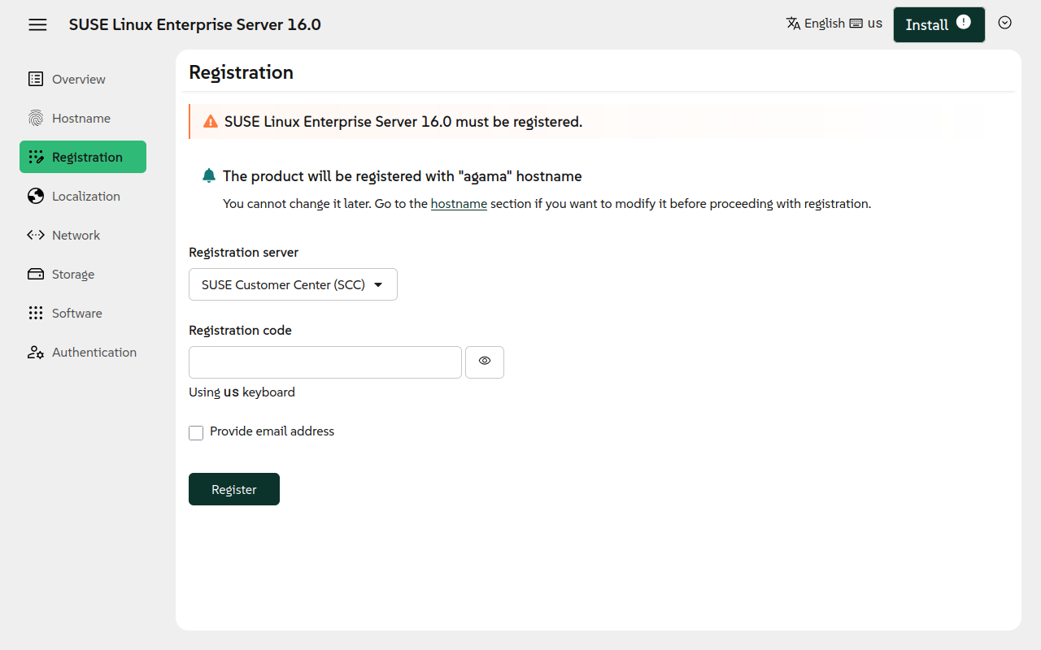Click the Authentication user-gear icon
The height and width of the screenshot is (650, 1041).
[36, 352]
